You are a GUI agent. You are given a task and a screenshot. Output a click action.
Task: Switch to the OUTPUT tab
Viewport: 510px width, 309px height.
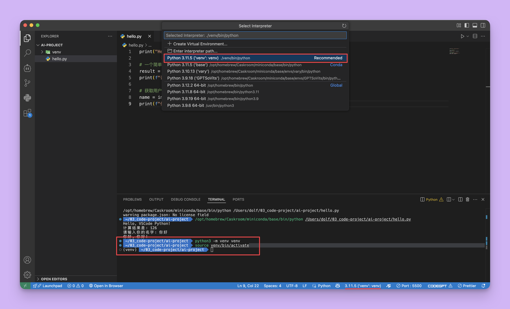[156, 199]
